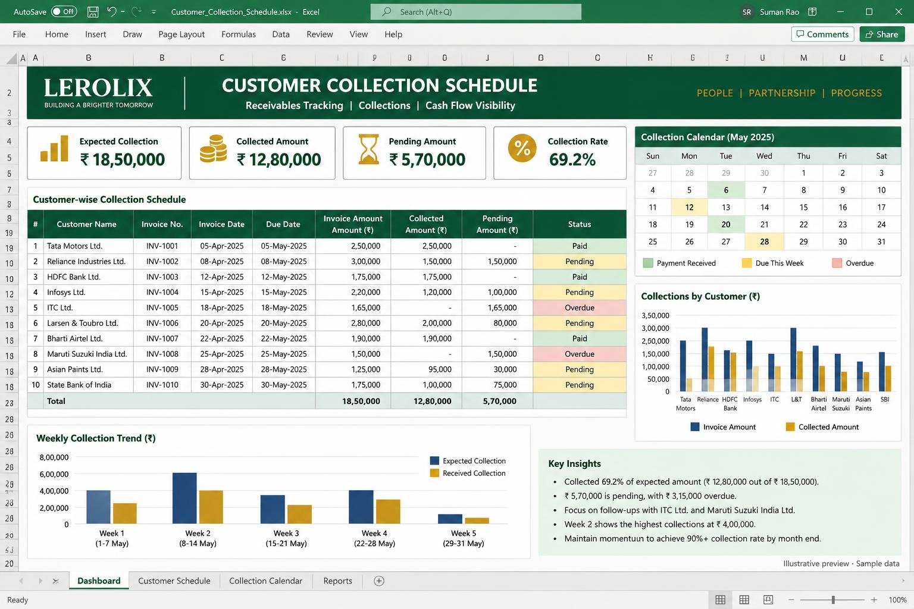Viewport: 914px width, 609px height.
Task: Switch to Page Break Preview in the status bar
Action: (x=768, y=599)
